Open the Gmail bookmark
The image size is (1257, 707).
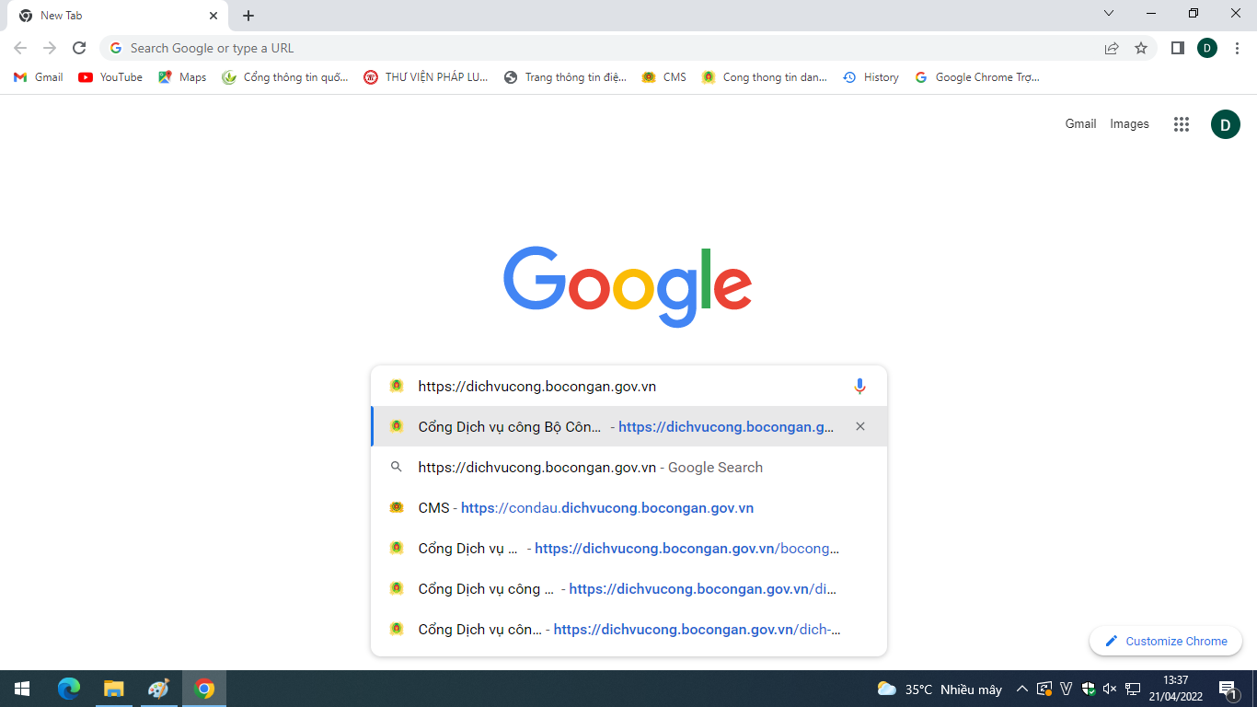click(x=39, y=77)
